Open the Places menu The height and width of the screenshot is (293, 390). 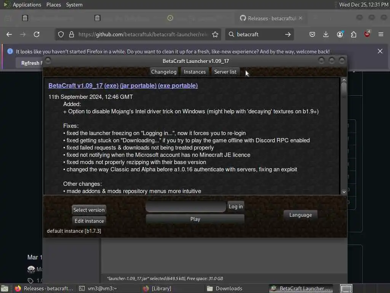click(53, 5)
